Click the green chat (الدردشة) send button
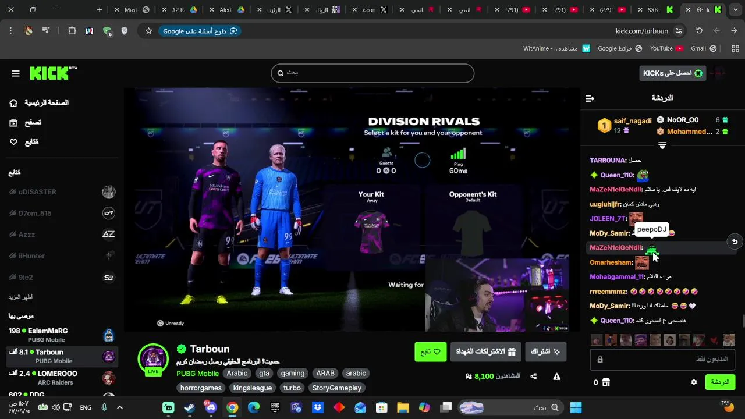The width and height of the screenshot is (745, 419). point(720,382)
